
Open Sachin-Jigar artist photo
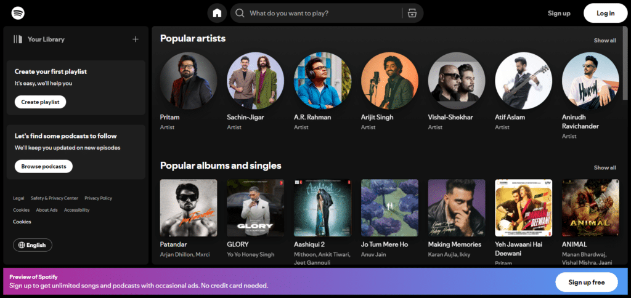pos(256,81)
